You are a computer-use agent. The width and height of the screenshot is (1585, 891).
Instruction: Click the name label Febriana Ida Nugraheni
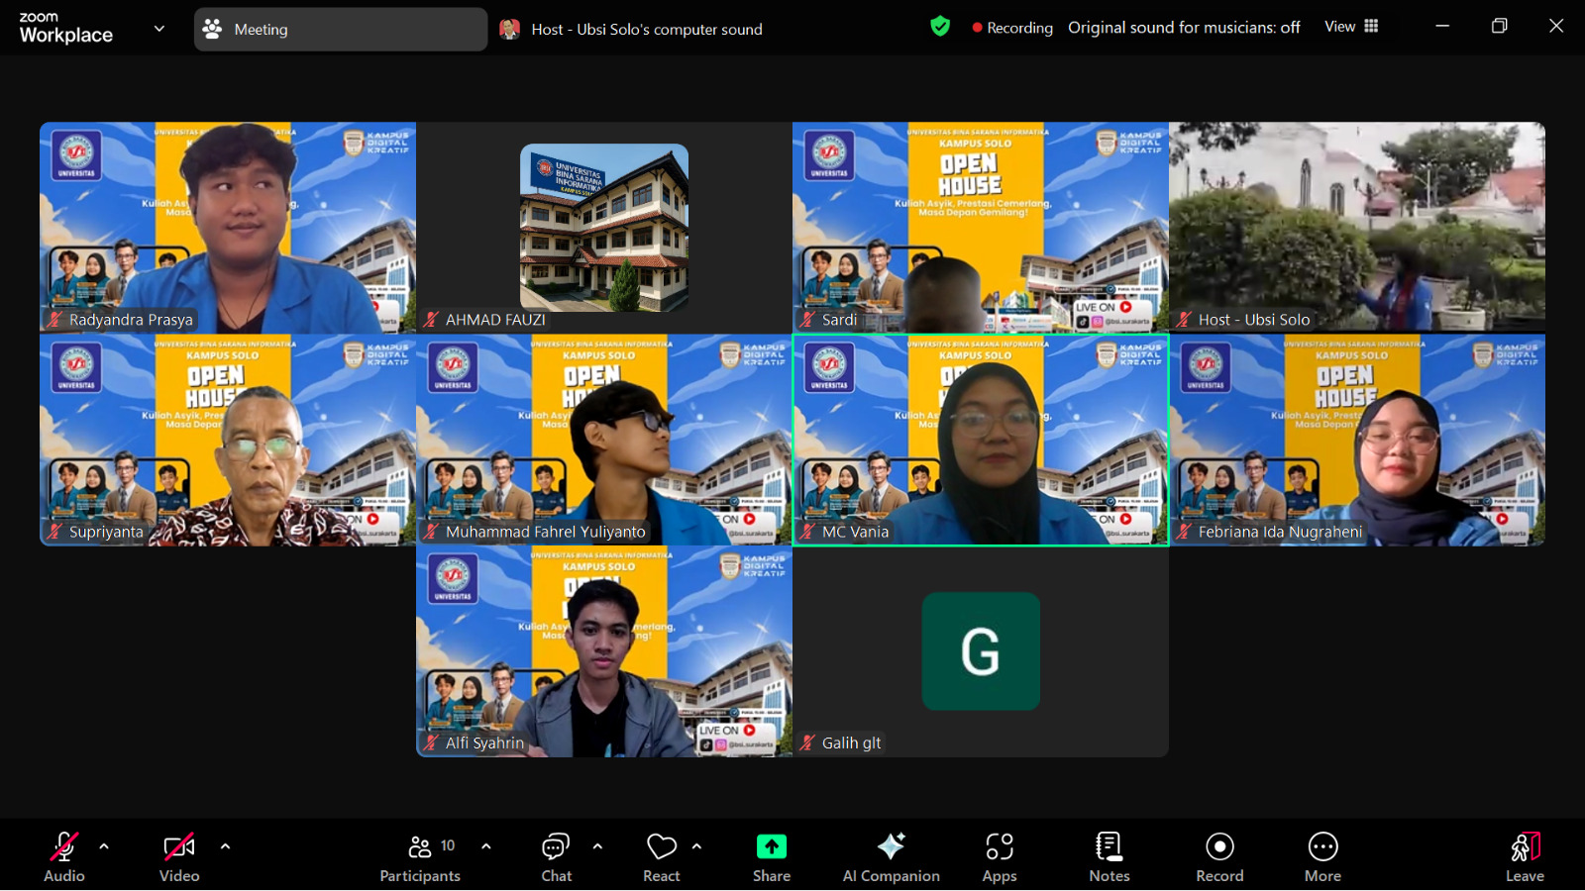click(x=1280, y=532)
